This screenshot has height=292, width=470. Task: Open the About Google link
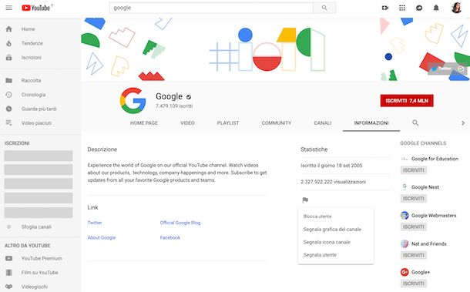point(102,237)
